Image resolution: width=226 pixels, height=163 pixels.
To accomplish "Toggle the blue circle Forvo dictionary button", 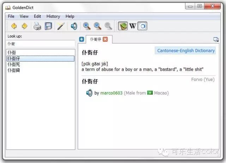I will pyautogui.click(x=142, y=26).
